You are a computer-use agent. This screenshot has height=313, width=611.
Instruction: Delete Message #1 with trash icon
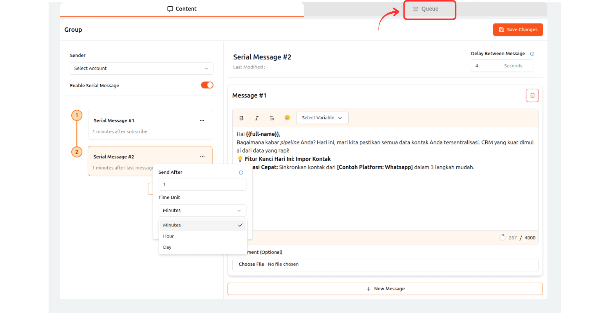[532, 95]
